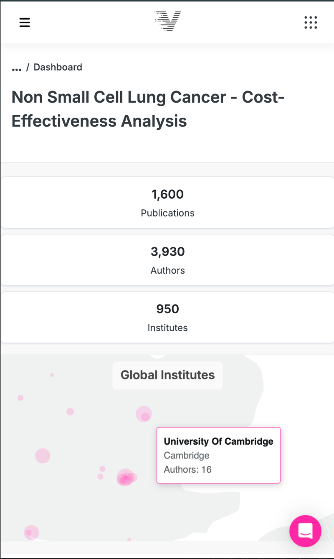Open the 950 Institutes card

click(167, 317)
